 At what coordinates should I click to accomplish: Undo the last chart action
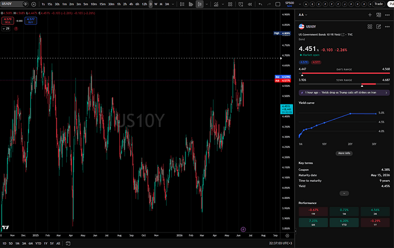click(x=260, y=4)
